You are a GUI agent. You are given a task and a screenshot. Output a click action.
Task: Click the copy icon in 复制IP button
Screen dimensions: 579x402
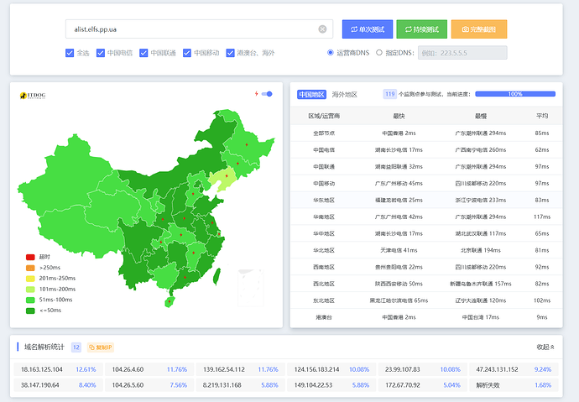tap(91, 347)
